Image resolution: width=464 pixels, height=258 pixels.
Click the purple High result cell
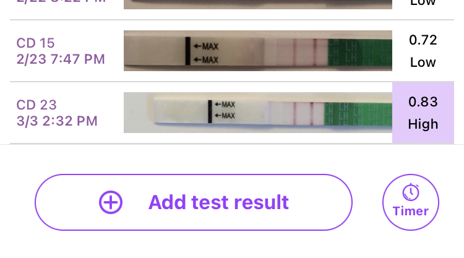423,124
